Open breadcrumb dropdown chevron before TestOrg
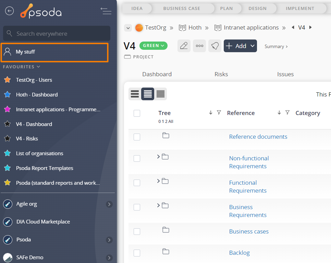 click(128, 28)
